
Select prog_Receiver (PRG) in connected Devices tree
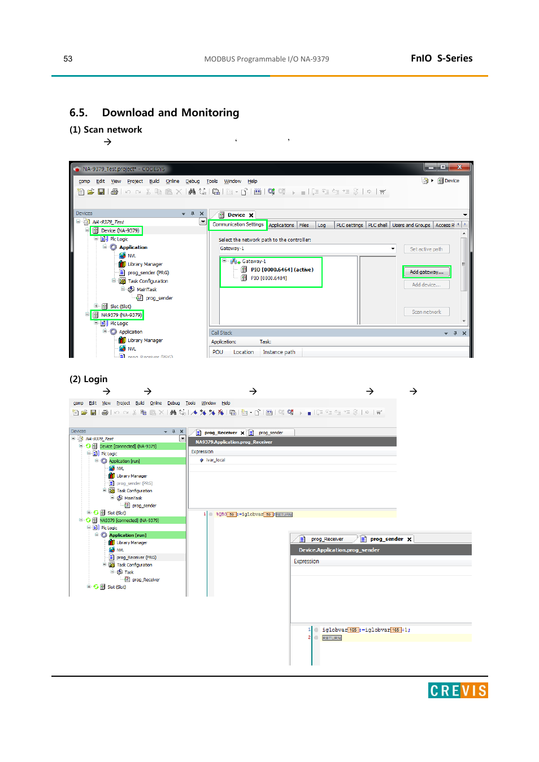coord(136,557)
